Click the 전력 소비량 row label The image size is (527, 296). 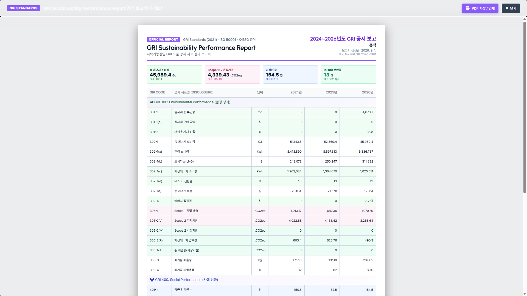click(182, 152)
